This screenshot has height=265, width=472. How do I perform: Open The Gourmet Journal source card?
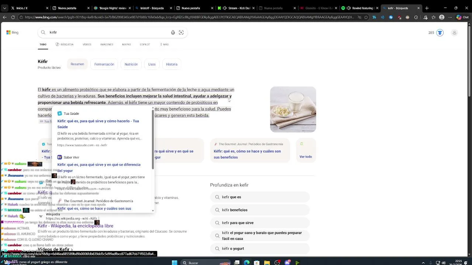[x=250, y=150]
